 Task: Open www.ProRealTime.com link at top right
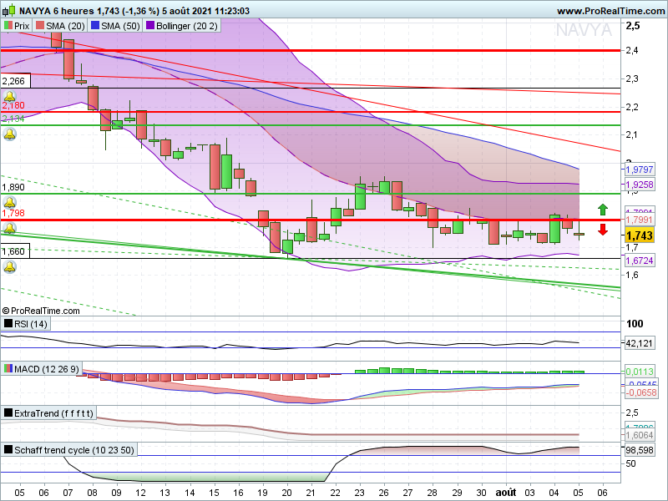tap(610, 11)
